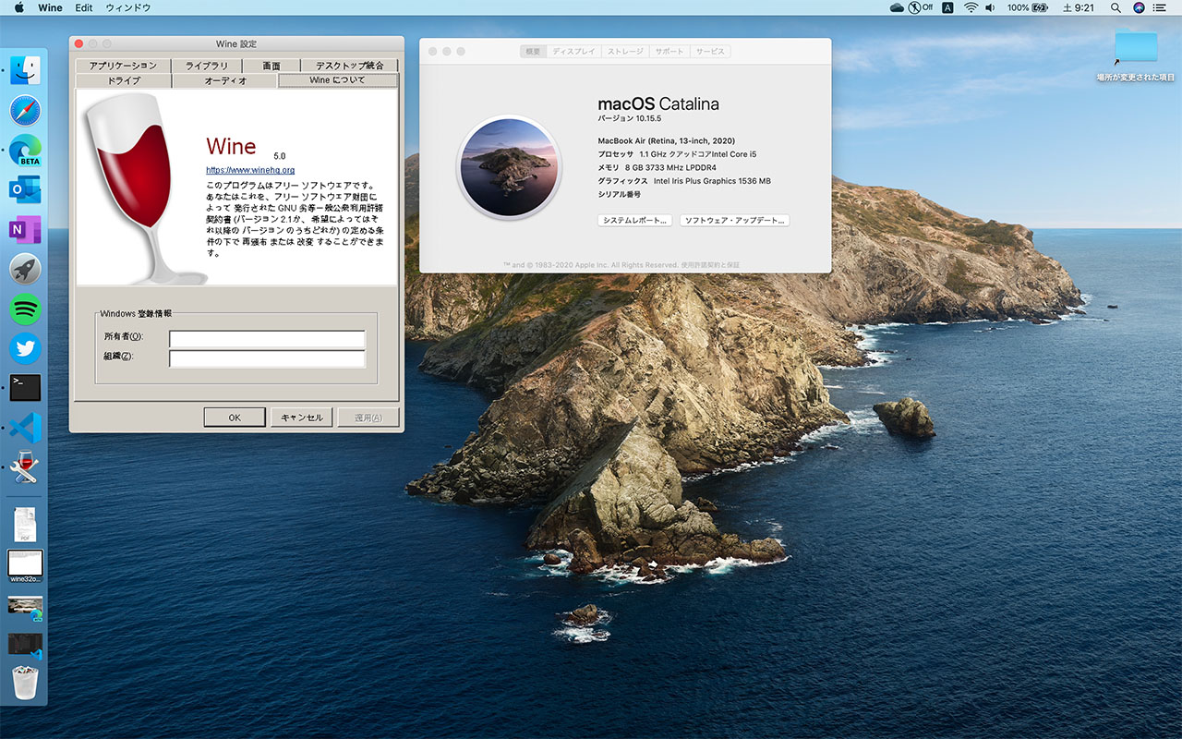
Task: Open Microsoft Edge Beta in dock
Action: tap(25, 151)
